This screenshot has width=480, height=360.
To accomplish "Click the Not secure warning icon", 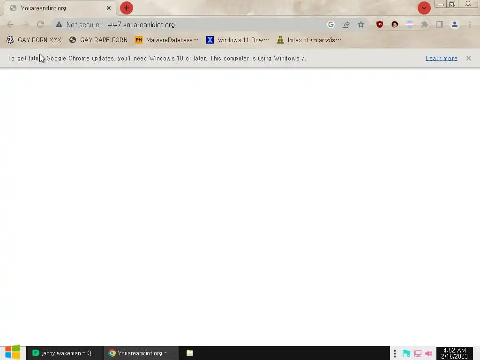I will click(x=59, y=24).
